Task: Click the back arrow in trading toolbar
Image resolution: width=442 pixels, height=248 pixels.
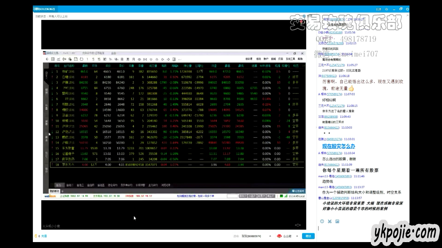Action: (x=48, y=59)
